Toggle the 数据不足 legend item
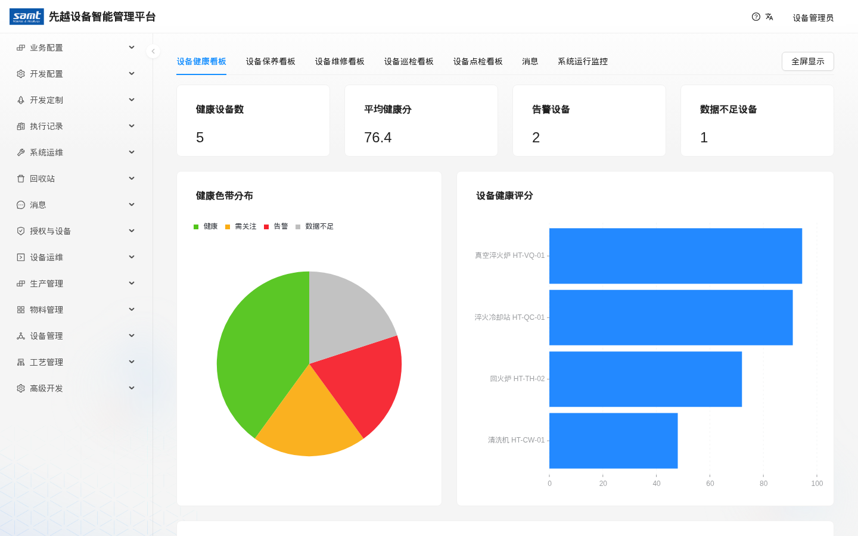 315,226
